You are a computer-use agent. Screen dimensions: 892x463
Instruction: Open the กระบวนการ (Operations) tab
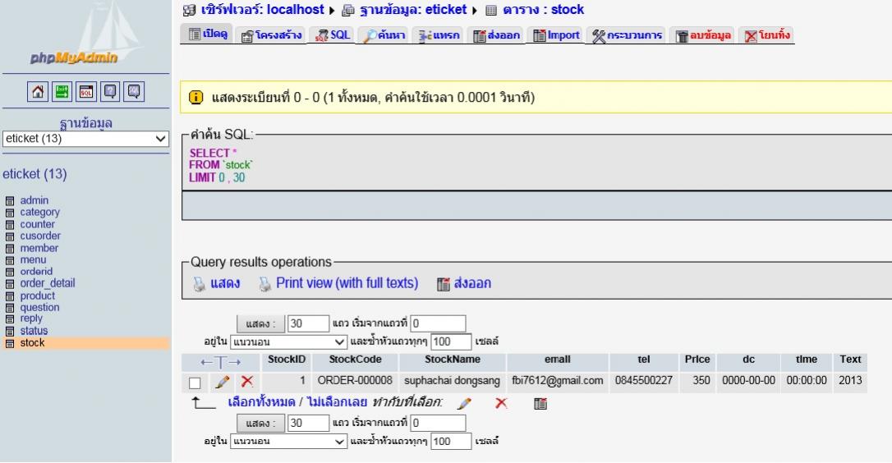click(x=627, y=35)
